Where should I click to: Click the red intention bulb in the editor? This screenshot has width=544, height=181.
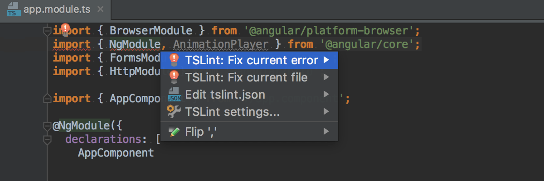65,30
